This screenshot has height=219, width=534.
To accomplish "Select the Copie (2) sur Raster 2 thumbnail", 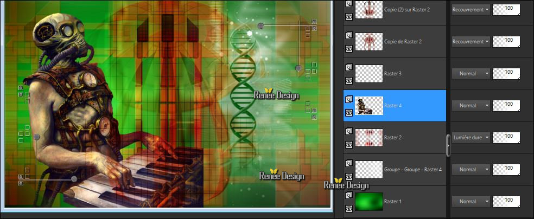I will coord(369,10).
